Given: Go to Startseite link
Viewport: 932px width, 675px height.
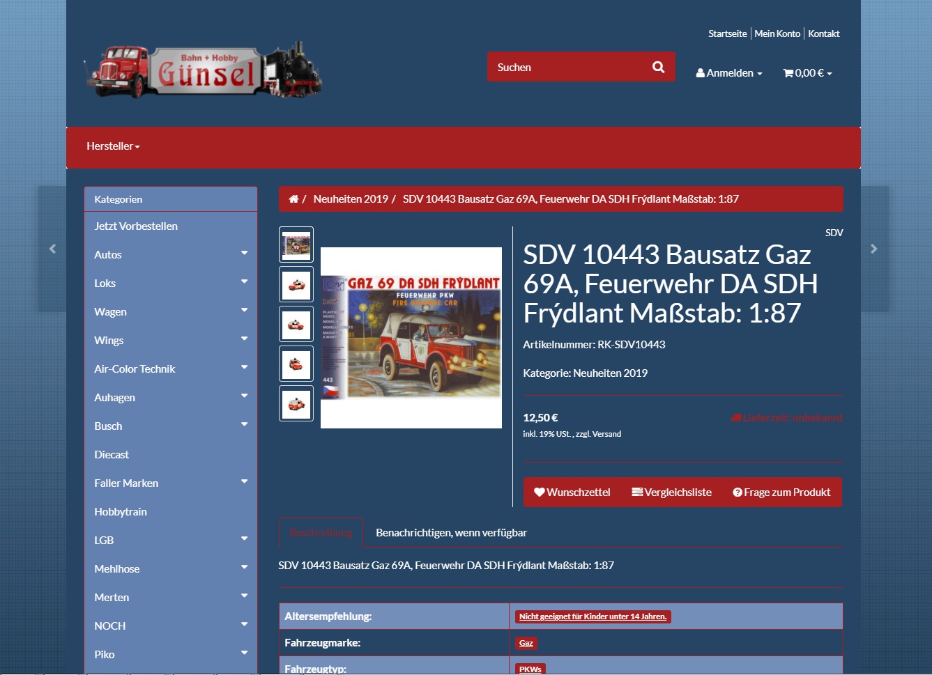Looking at the screenshot, I should click(727, 33).
